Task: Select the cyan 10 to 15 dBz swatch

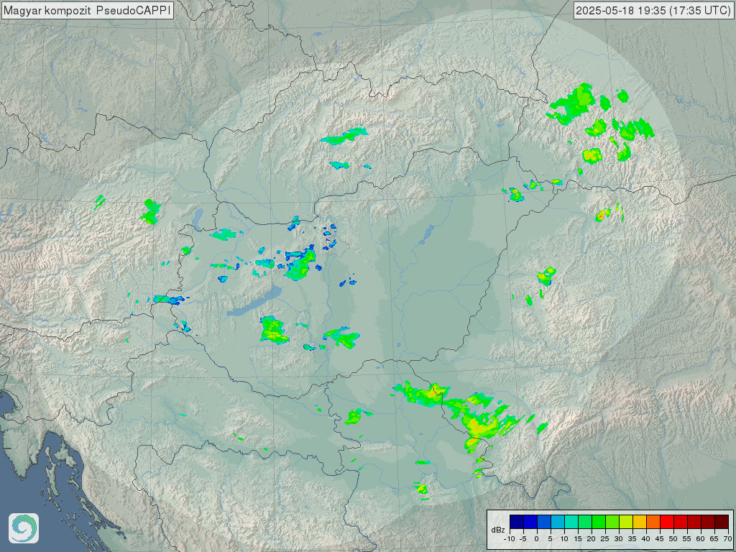Action: point(571,522)
